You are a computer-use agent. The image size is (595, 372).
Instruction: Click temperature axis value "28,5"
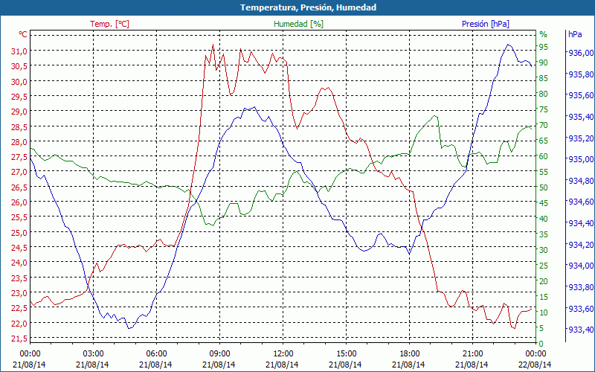coord(18,126)
